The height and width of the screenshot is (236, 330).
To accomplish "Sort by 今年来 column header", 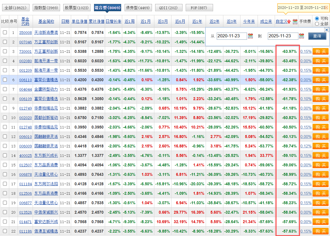I will 249,21.
